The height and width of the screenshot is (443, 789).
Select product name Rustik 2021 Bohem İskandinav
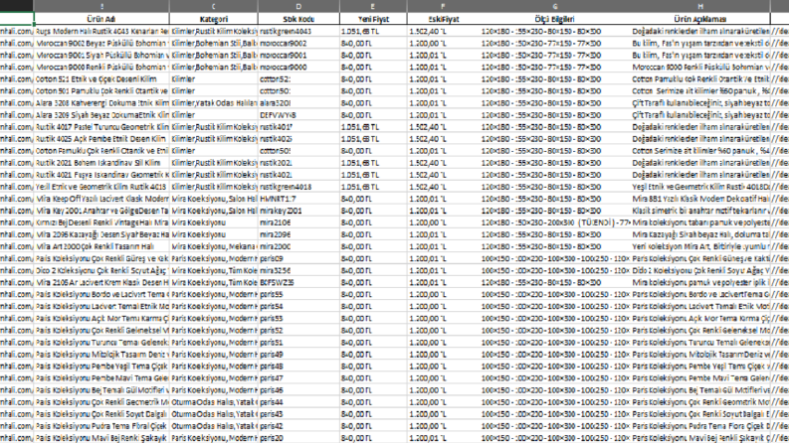pyautogui.click(x=101, y=163)
